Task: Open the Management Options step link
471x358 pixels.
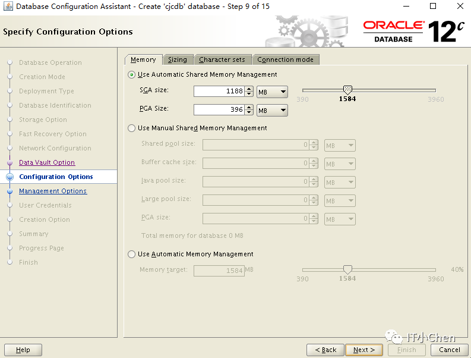Action: [53, 191]
